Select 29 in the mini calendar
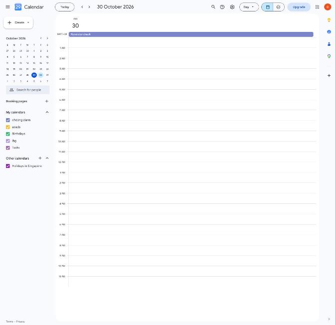Screen dimensions: 335x325 point(34,75)
